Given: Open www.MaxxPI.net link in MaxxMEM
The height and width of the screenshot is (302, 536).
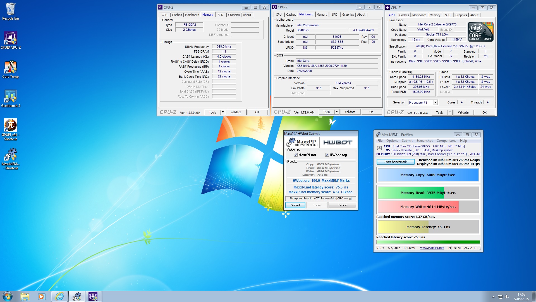Looking at the screenshot, I should click(432, 248).
